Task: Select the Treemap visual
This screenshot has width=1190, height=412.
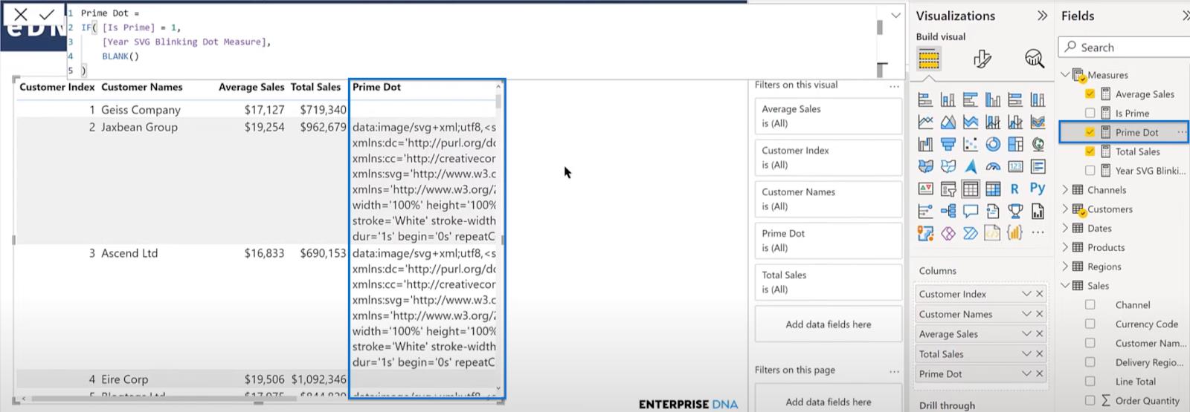Action: pyautogui.click(x=1015, y=144)
